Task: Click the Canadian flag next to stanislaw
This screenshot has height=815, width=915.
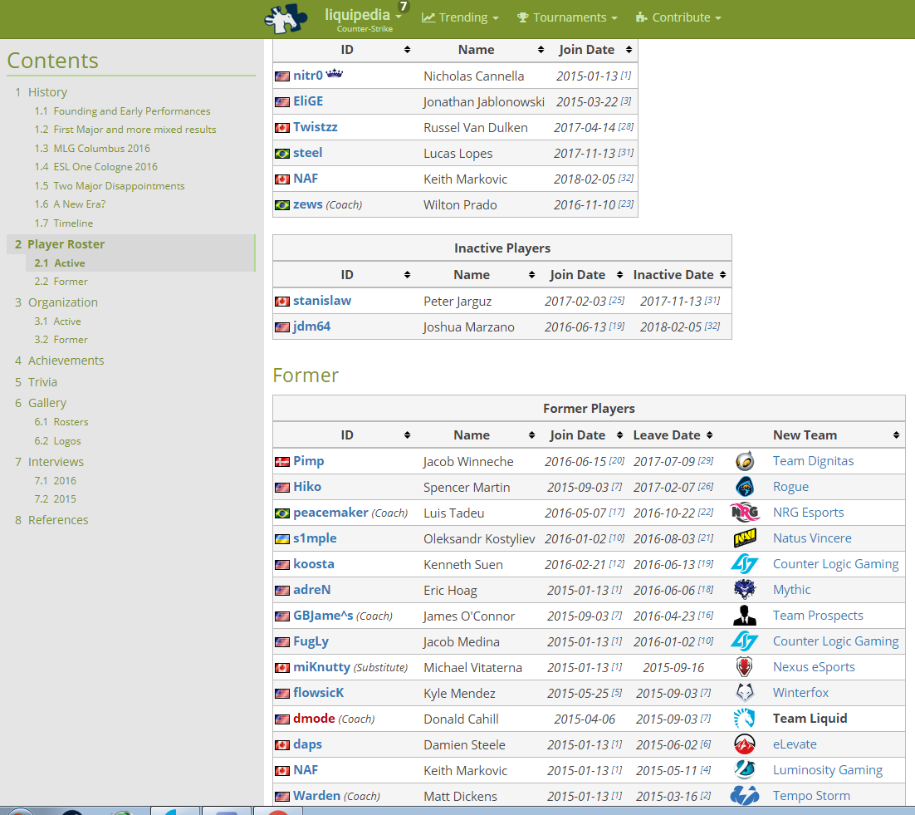Action: [281, 302]
